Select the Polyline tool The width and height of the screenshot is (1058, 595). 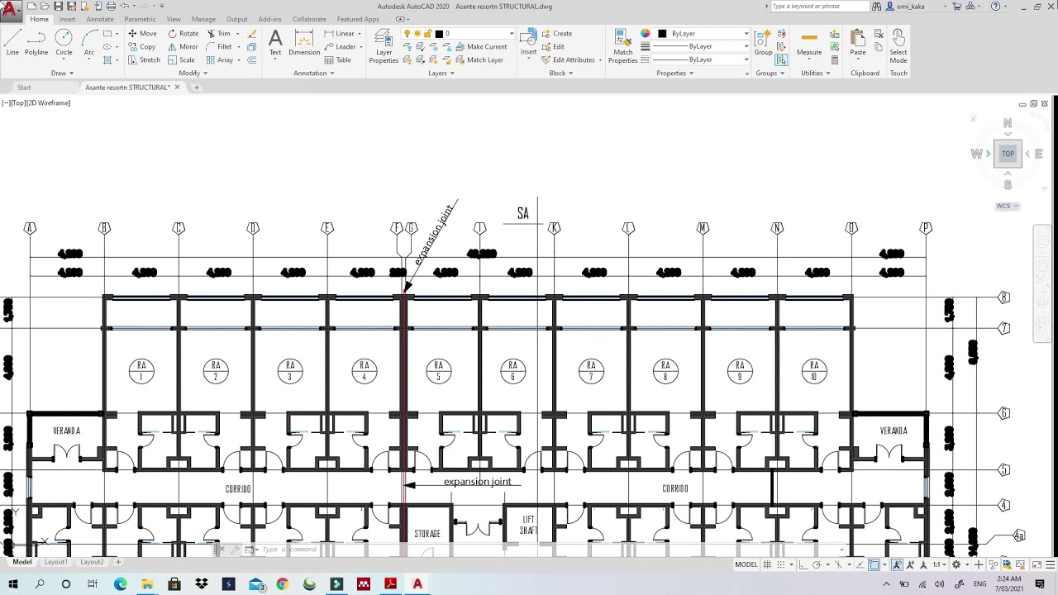click(36, 41)
